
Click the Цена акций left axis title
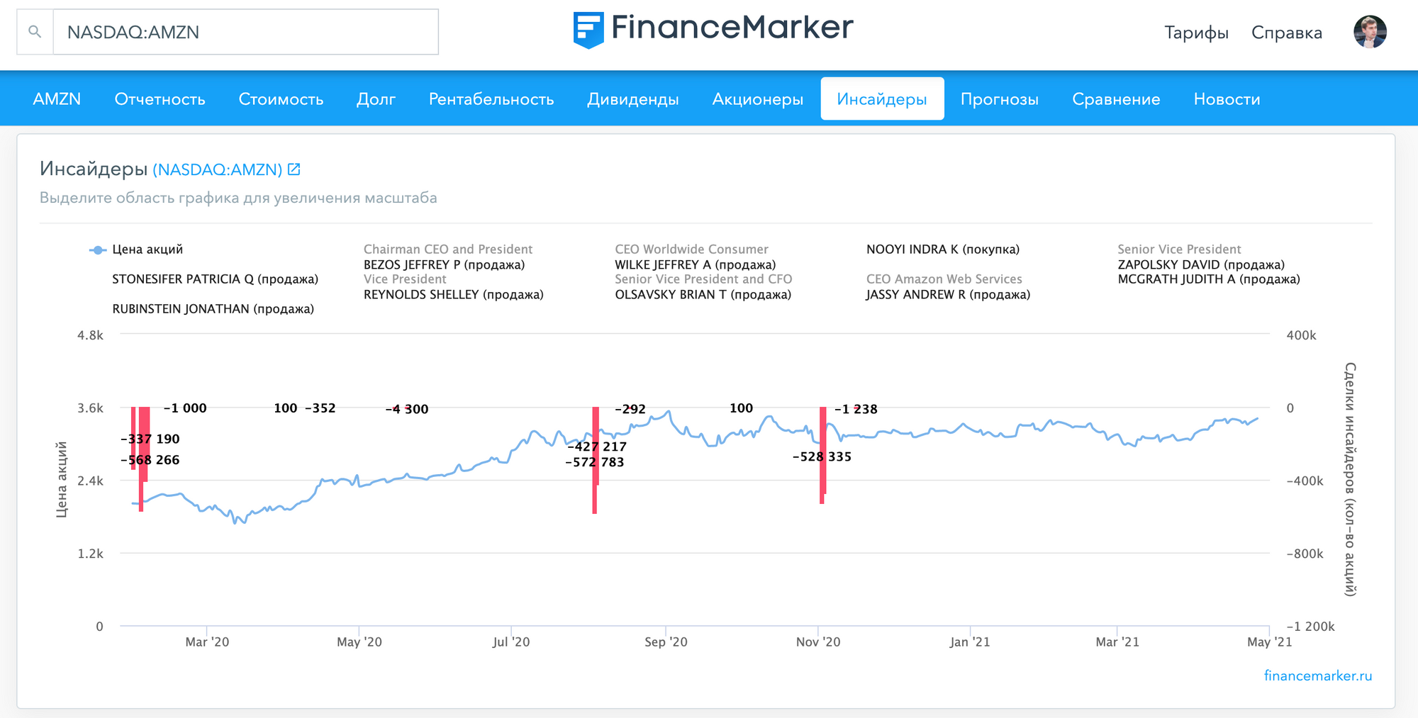(62, 480)
